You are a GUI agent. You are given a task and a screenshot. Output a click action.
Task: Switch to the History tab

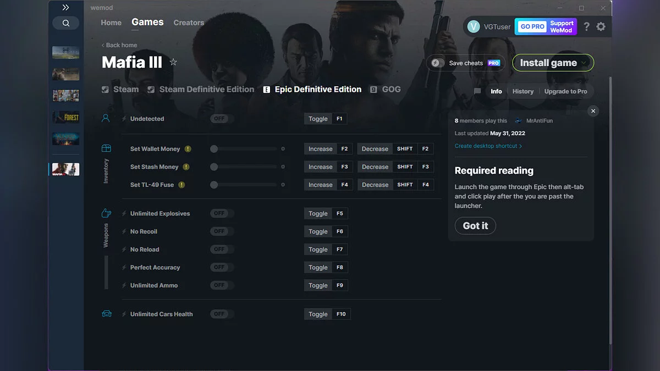coord(523,91)
